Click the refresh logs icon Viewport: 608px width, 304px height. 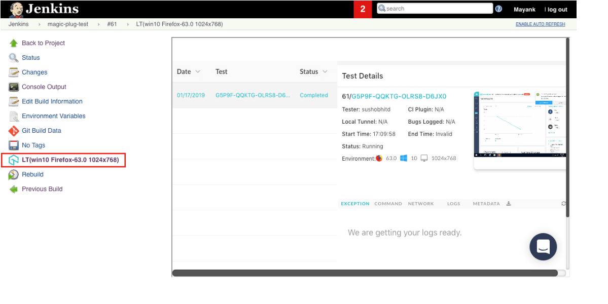[563, 204]
